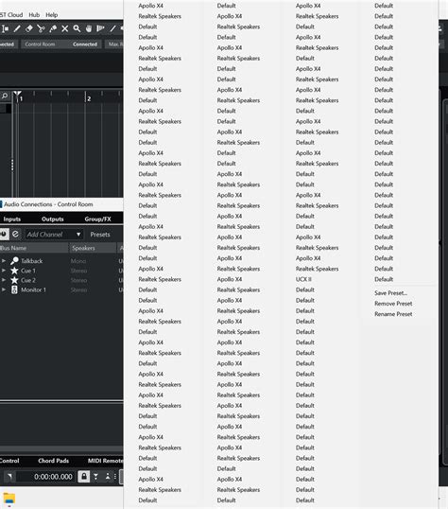The image size is (448, 509).
Task: Select the Comp hand tool
Action: 89,29
